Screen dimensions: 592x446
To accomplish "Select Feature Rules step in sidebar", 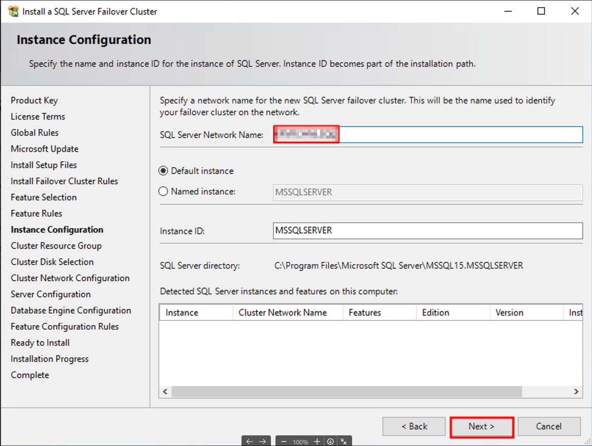I will pyautogui.click(x=36, y=214).
